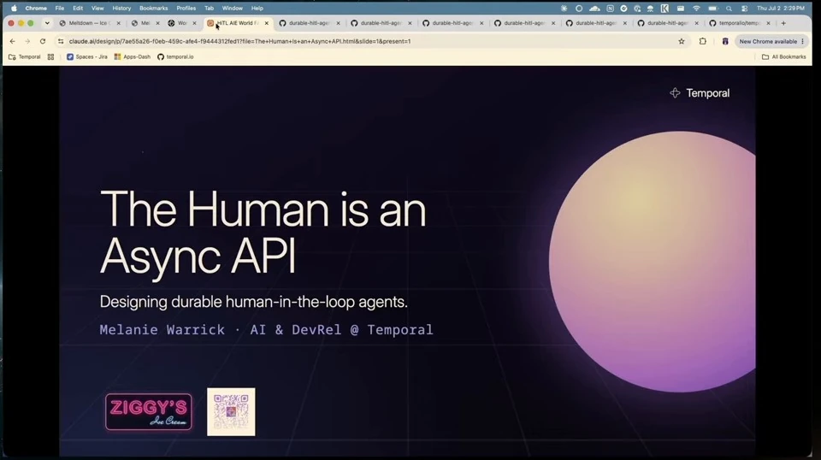Screen dimensions: 821x460
Task: Close the HITL AIE World tab
Action: tap(267, 23)
